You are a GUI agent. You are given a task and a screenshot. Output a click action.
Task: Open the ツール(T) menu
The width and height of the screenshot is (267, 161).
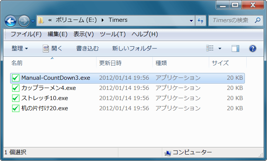click(112, 34)
